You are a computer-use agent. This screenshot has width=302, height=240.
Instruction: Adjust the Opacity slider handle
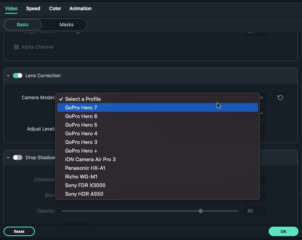(x=201, y=211)
